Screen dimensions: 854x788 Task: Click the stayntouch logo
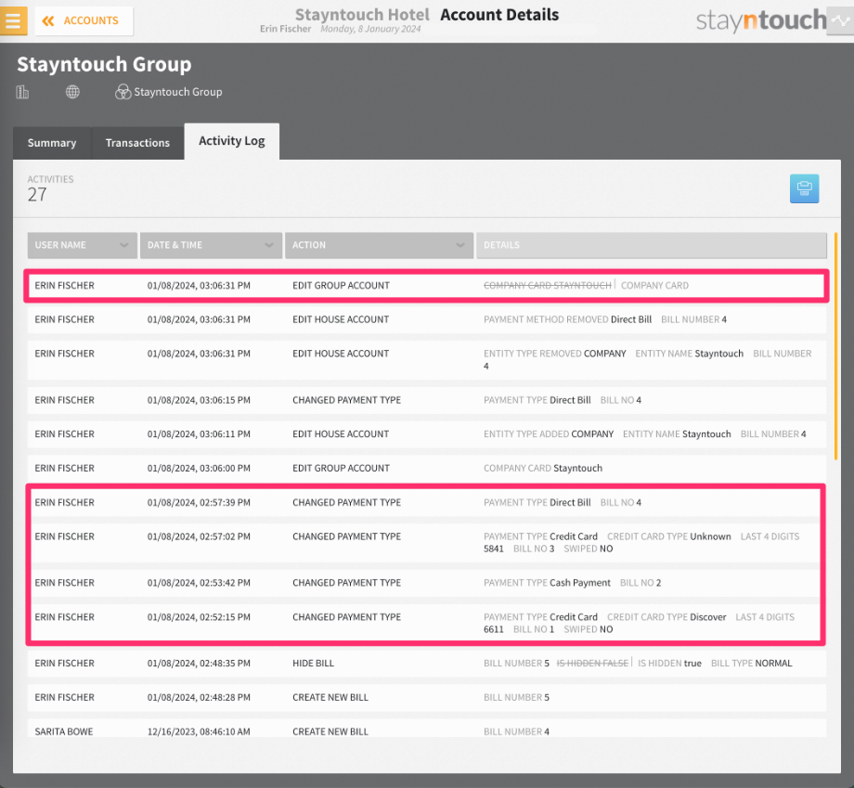coord(761,20)
